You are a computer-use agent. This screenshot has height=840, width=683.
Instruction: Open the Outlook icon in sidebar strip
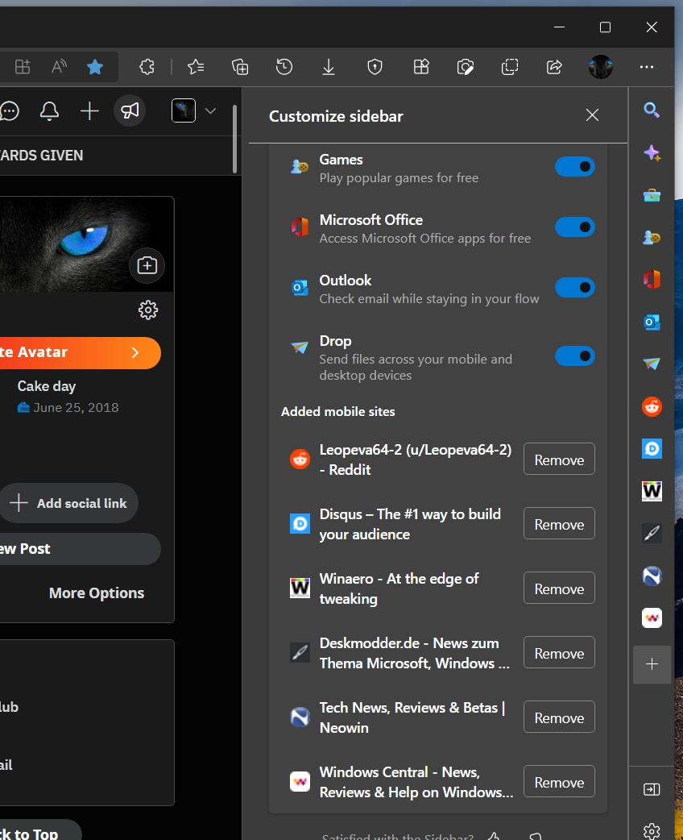point(652,322)
